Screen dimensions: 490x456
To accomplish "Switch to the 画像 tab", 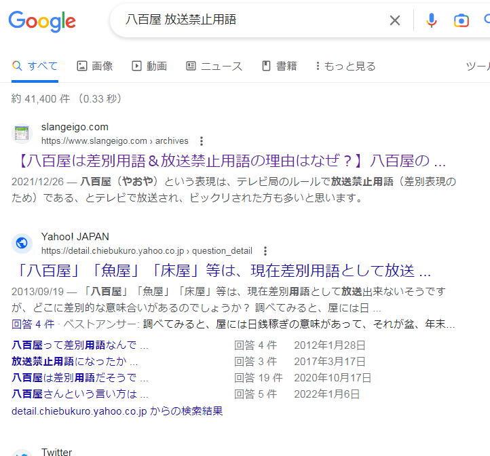I will (95, 66).
